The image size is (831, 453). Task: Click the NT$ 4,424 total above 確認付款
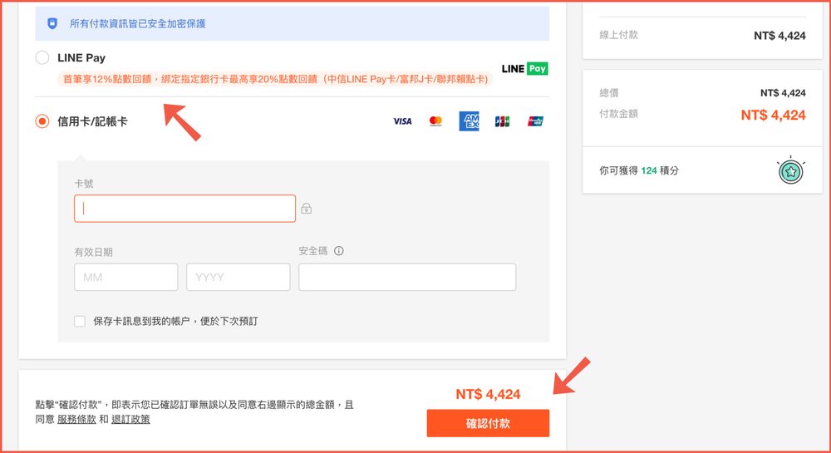(488, 394)
